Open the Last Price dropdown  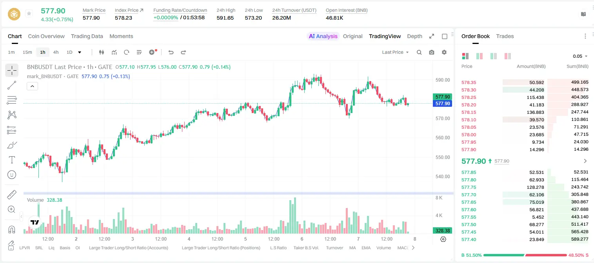tap(395, 52)
